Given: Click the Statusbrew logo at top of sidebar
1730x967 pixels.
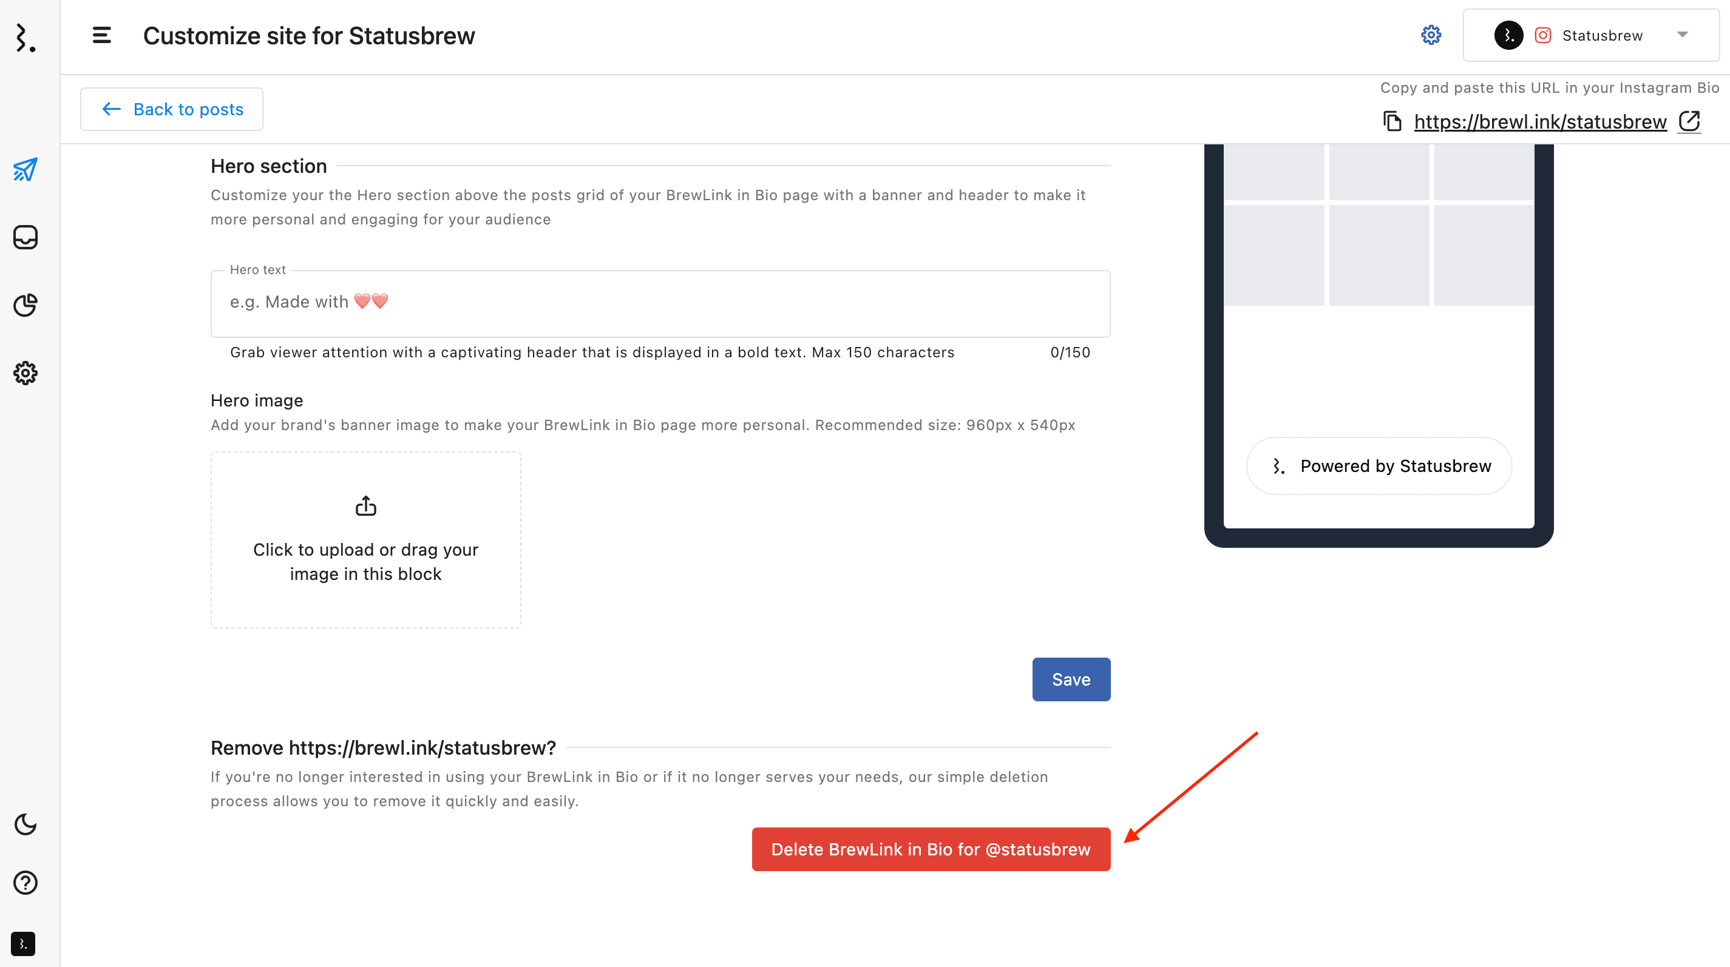Looking at the screenshot, I should (x=25, y=38).
